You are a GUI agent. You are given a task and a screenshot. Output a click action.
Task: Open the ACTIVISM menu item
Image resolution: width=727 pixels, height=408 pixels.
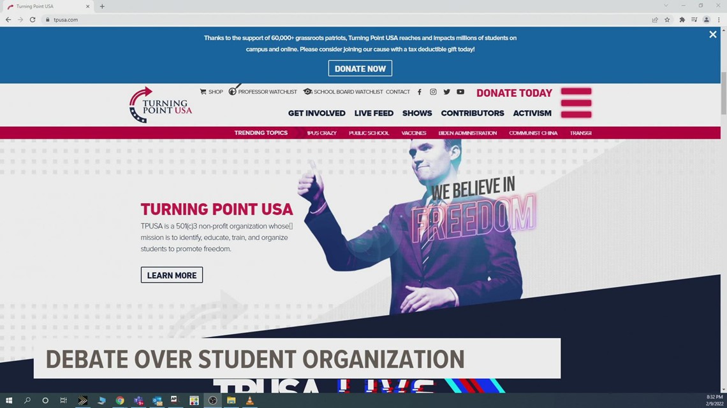tap(532, 113)
